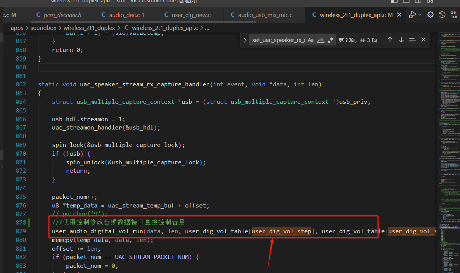Click user_audio_digital_vol_run call
The width and height of the screenshot is (460, 273).
[98, 231]
